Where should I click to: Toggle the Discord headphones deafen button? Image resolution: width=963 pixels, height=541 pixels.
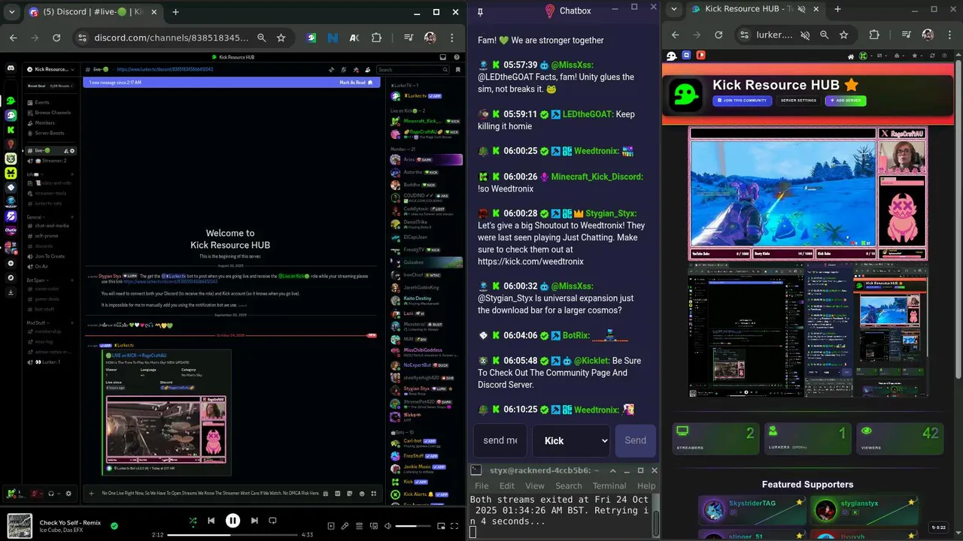tap(51, 494)
